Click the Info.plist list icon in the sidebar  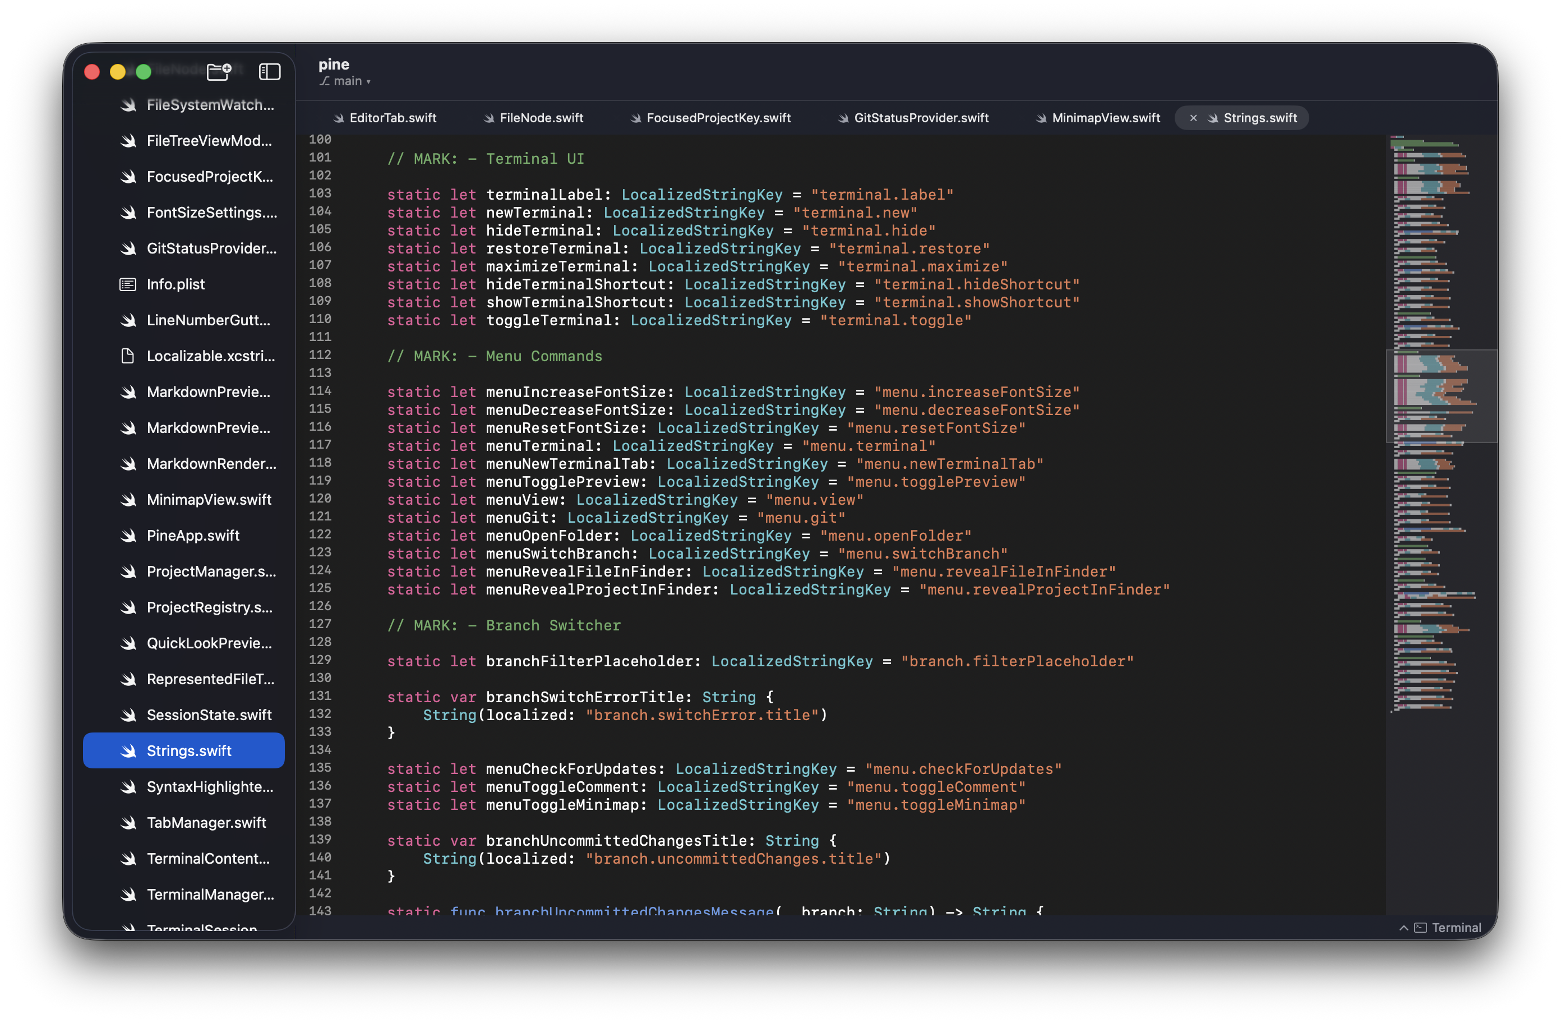(127, 284)
